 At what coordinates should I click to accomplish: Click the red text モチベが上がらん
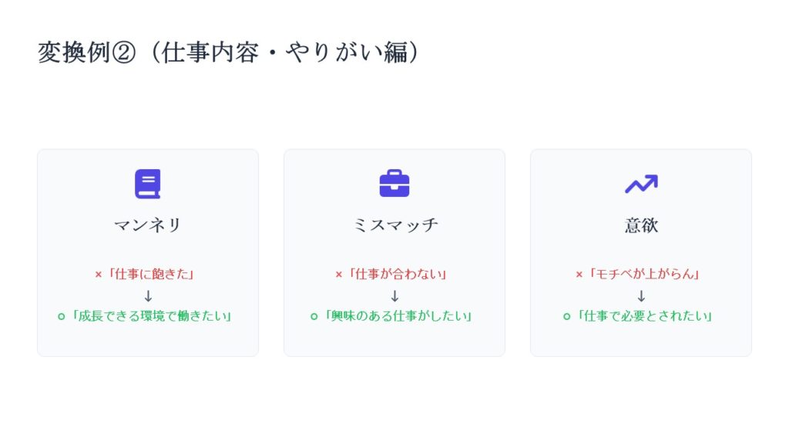(x=646, y=275)
